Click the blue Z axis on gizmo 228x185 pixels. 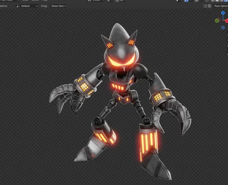[x=223, y=13]
